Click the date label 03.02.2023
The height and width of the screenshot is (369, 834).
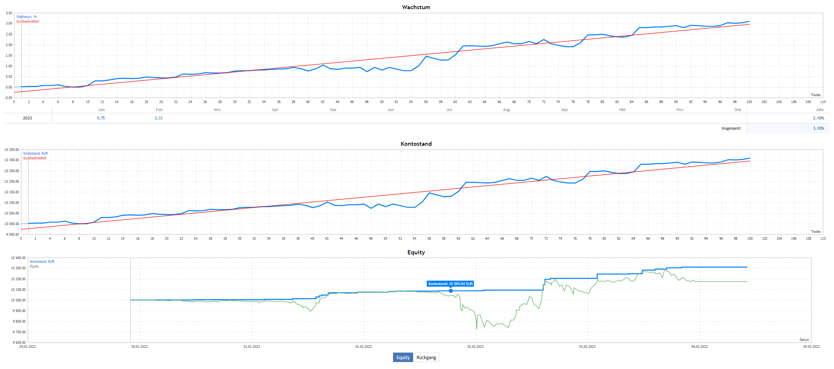[587, 347]
